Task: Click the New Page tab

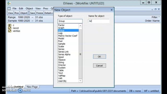Action: (32, 87)
